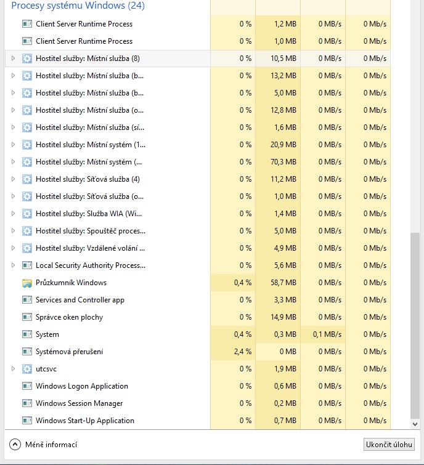Click 14,9 MB memory of Správce oken plochy

[x=283, y=317]
